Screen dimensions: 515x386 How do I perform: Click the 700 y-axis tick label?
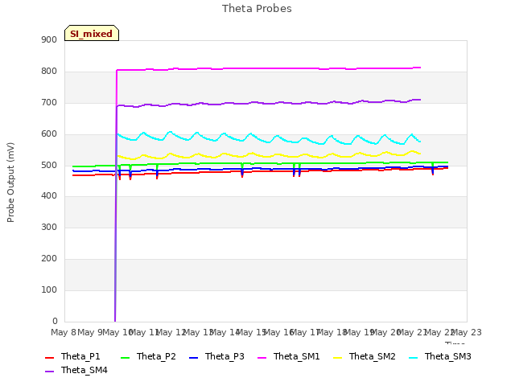pyautogui.click(x=49, y=103)
